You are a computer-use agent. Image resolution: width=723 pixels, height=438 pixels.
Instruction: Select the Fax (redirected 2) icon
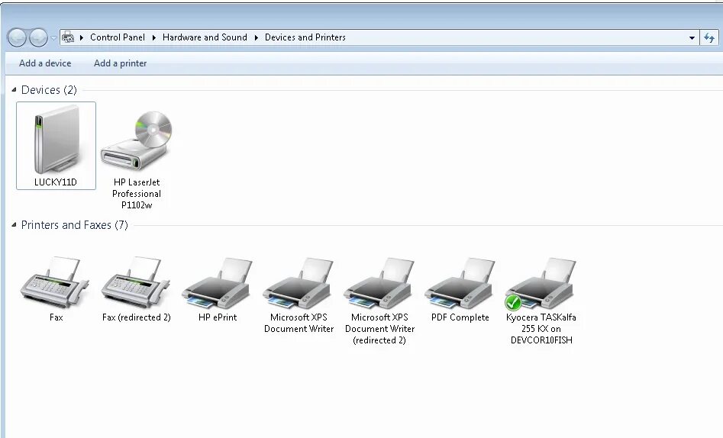137,282
